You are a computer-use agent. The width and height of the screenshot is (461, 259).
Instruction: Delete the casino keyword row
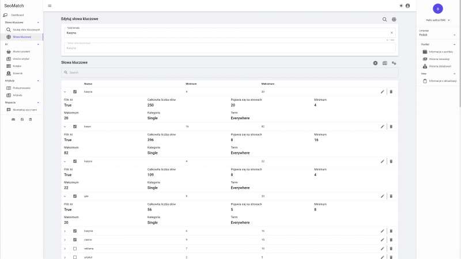(391, 239)
